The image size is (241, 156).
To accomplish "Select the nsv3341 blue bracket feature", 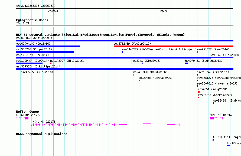I will pos(137,63).
